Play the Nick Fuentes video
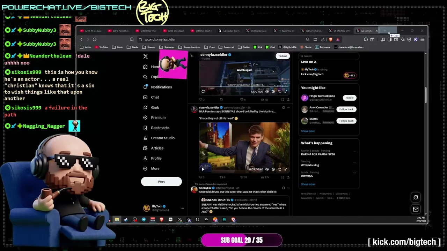 click(203, 169)
